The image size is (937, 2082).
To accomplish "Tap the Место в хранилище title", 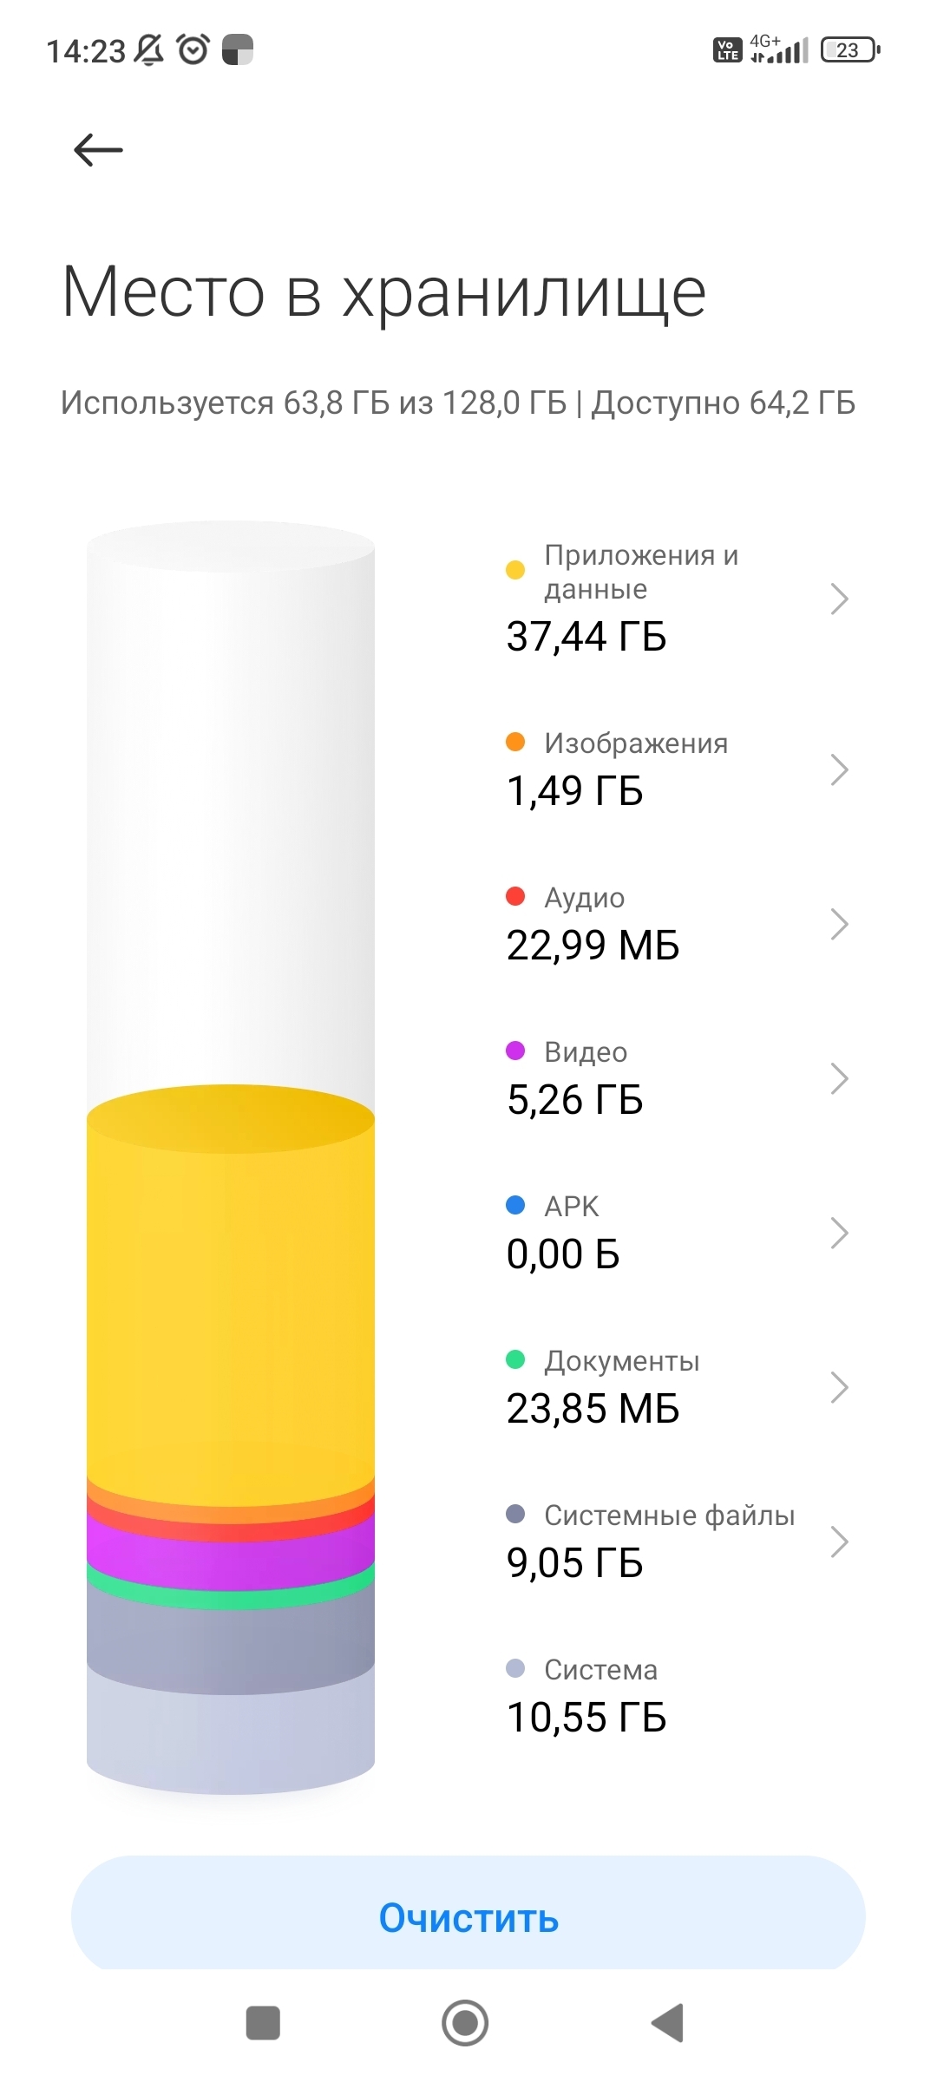I will 384,292.
